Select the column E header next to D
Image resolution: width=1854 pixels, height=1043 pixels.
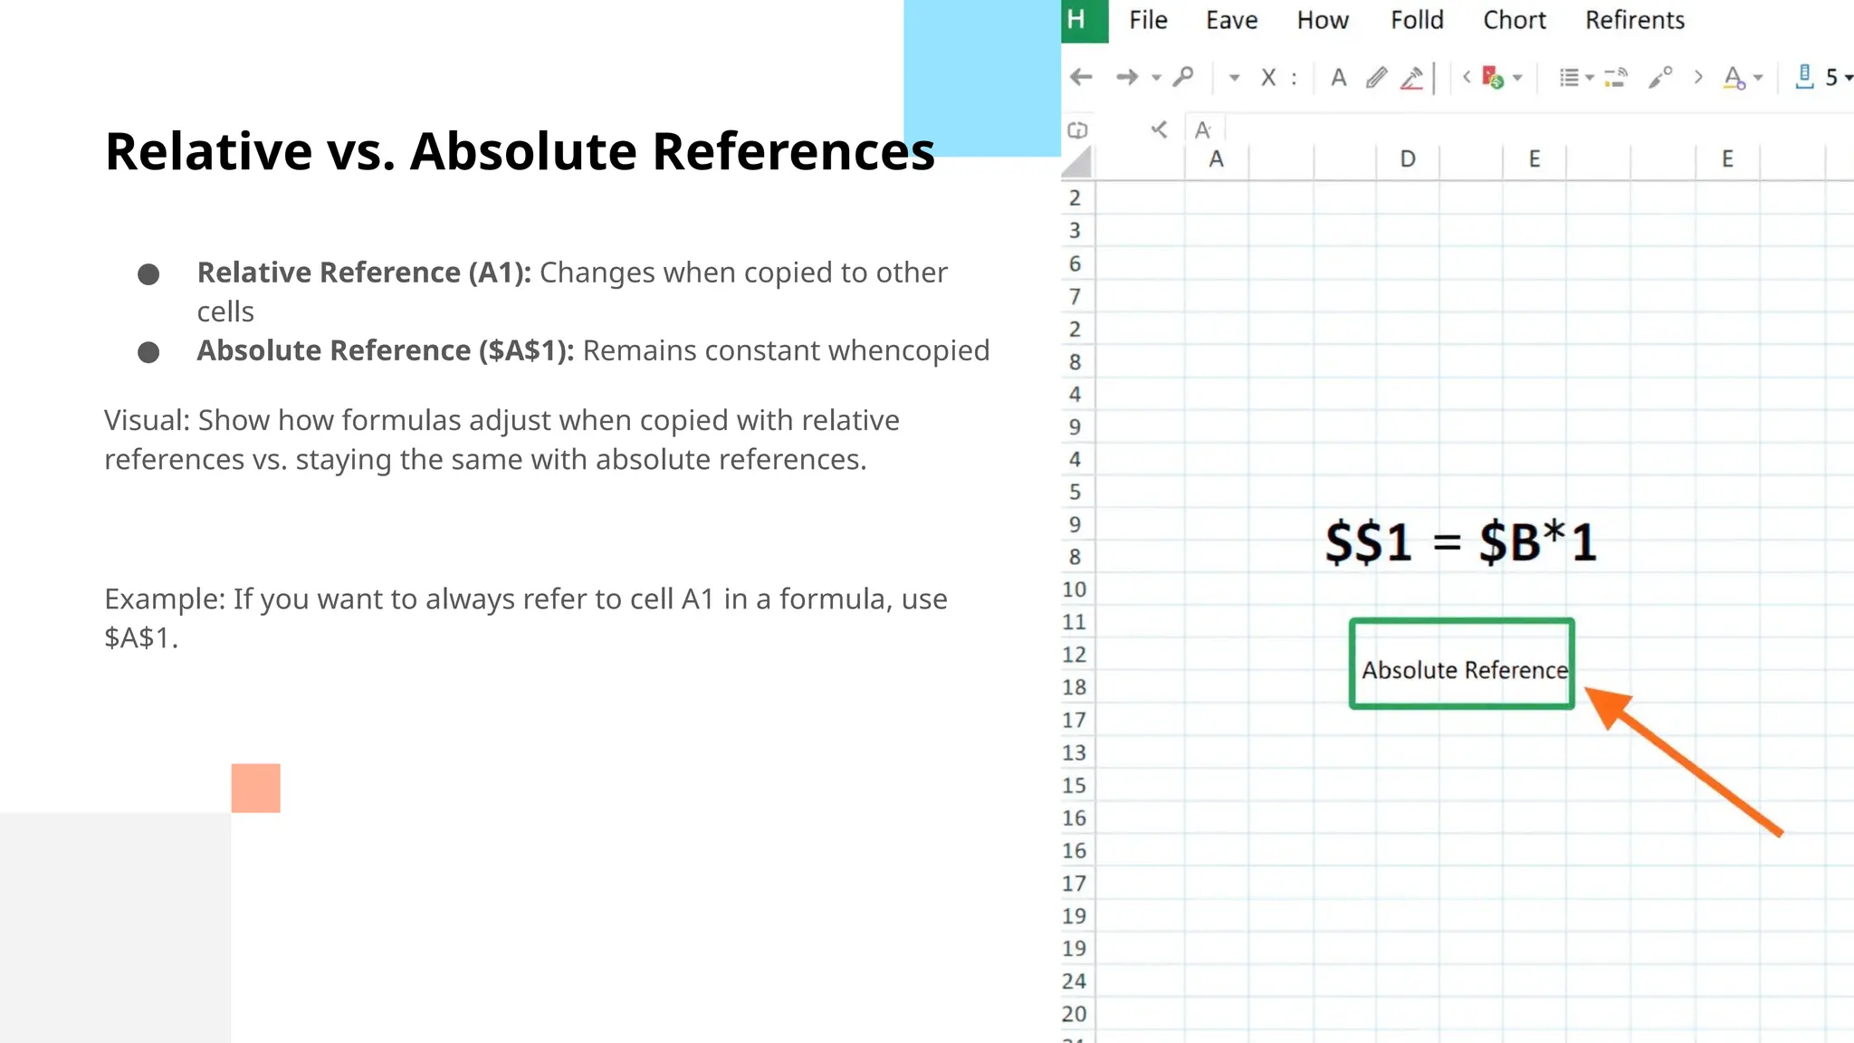(x=1534, y=159)
